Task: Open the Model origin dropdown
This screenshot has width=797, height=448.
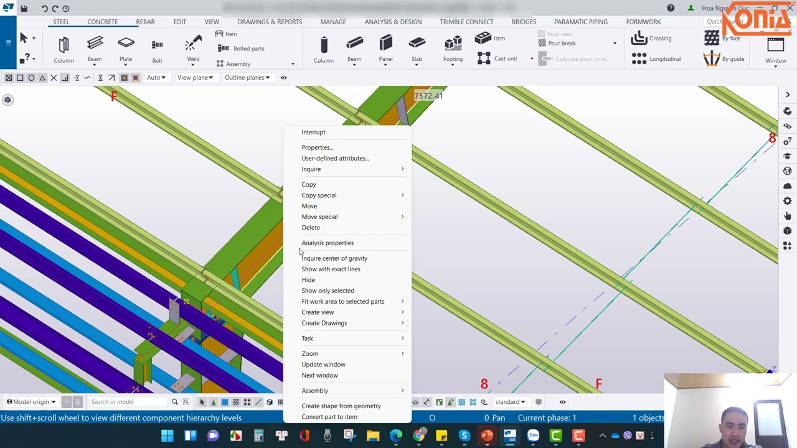Action: tap(31, 402)
